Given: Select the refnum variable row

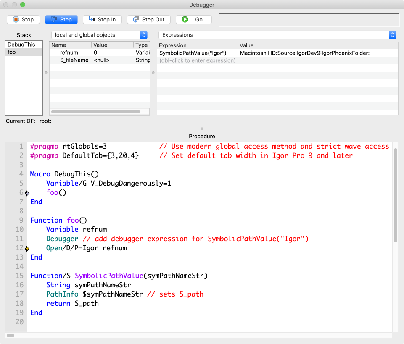Looking at the screenshot, I should pos(100,53).
